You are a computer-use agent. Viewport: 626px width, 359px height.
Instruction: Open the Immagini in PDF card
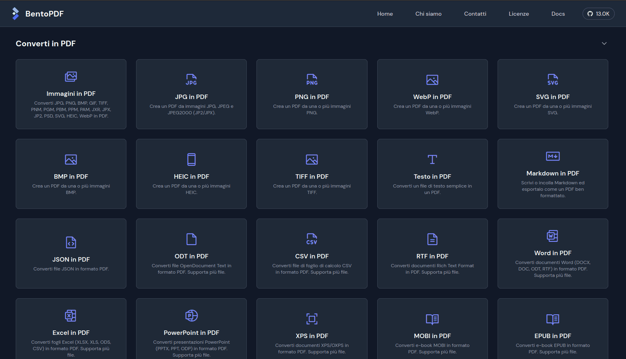71,94
